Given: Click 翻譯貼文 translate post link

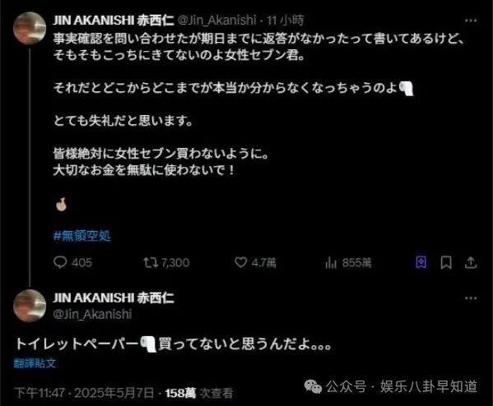Looking at the screenshot, I should [35, 363].
